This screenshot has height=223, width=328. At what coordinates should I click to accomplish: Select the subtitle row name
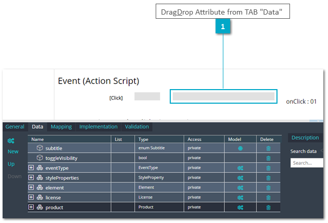tap(54, 148)
